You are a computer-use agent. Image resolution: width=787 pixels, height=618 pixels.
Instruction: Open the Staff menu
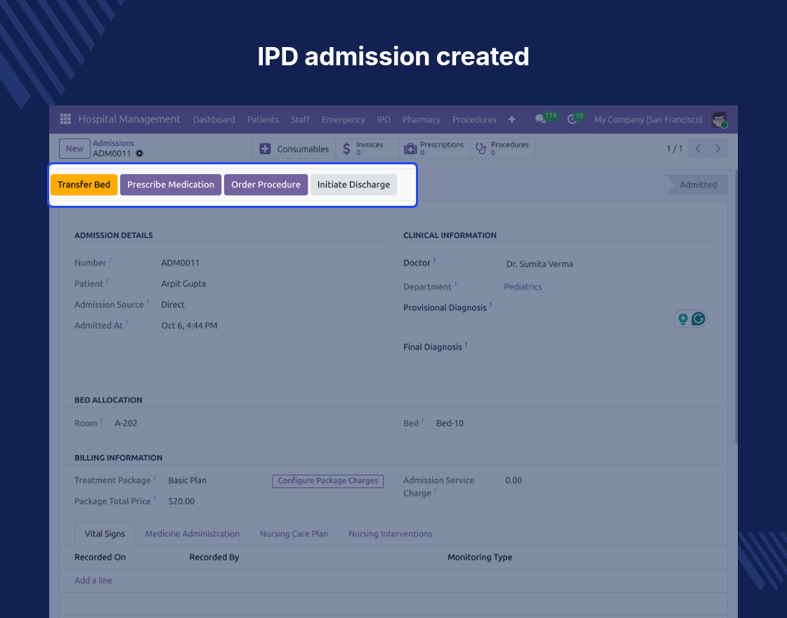click(x=300, y=119)
